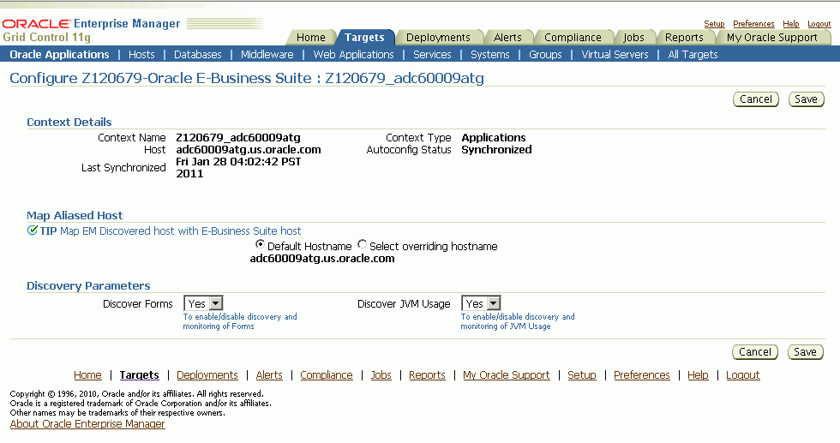Switch to the Targets tab

click(364, 37)
